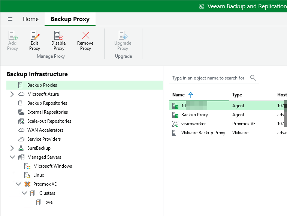Click the Add Proxy ribbon icon

point(13,35)
